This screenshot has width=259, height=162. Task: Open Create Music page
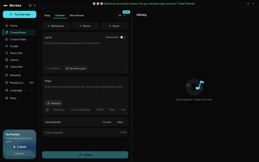(x=19, y=32)
